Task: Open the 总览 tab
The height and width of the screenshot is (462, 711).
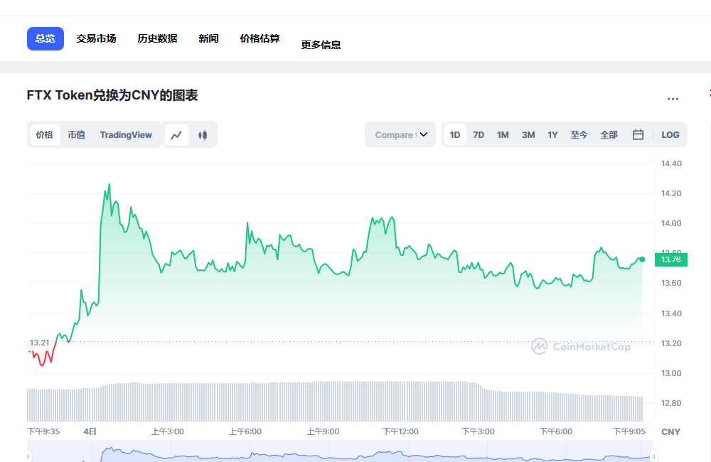Action: point(46,38)
